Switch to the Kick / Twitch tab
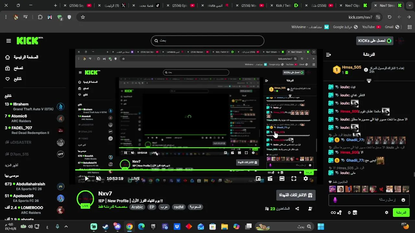Screen dimensions: 415x233 283,6
